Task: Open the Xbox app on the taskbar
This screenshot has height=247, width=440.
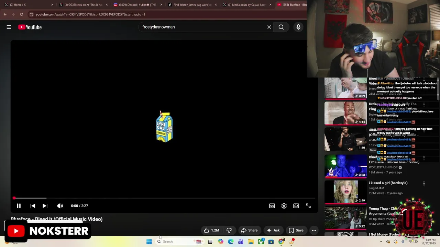Action: point(261,242)
